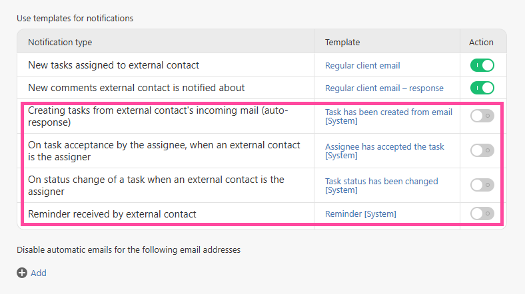The image size is (525, 294).
Task: Select New tasks assigned to external contact row
Action: (113, 65)
